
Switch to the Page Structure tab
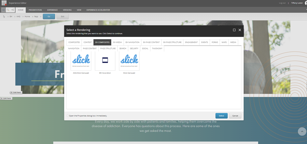[x=108, y=48]
